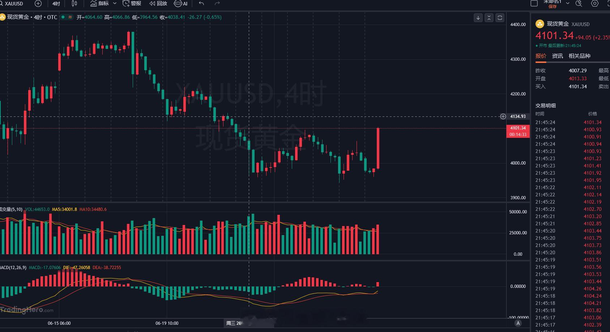The width and height of the screenshot is (610, 332).
Task: Click the red 保存 save link
Action: 553,7
